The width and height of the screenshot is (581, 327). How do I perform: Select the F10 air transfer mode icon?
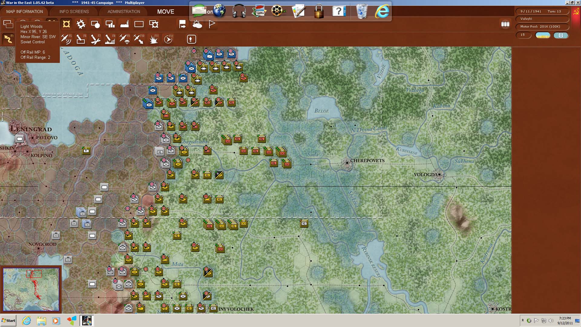coord(139,39)
